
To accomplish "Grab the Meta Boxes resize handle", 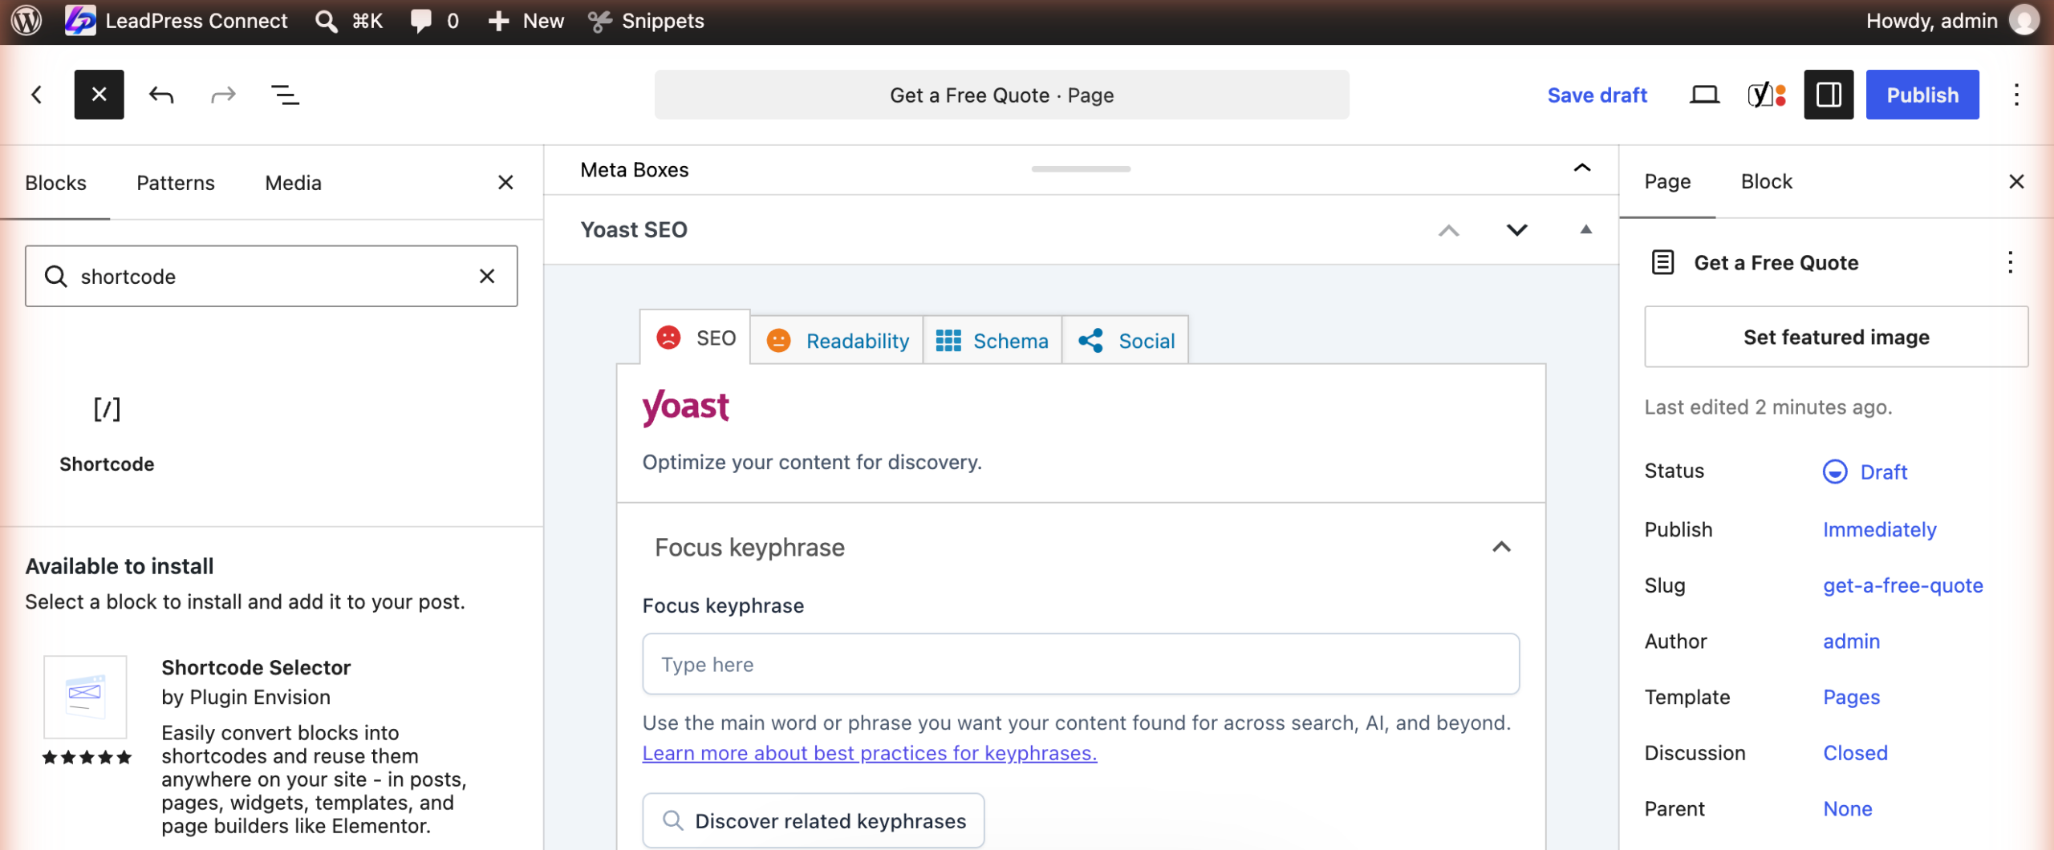I will (1081, 168).
